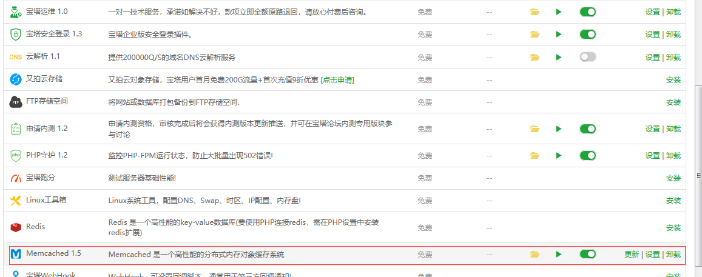The height and width of the screenshot is (277, 702).
Task: Click play arrow for PHP守护
Action: tap(558, 156)
